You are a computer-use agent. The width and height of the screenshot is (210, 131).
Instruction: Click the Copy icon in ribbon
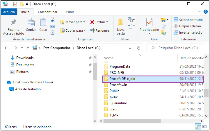point(31,22)
